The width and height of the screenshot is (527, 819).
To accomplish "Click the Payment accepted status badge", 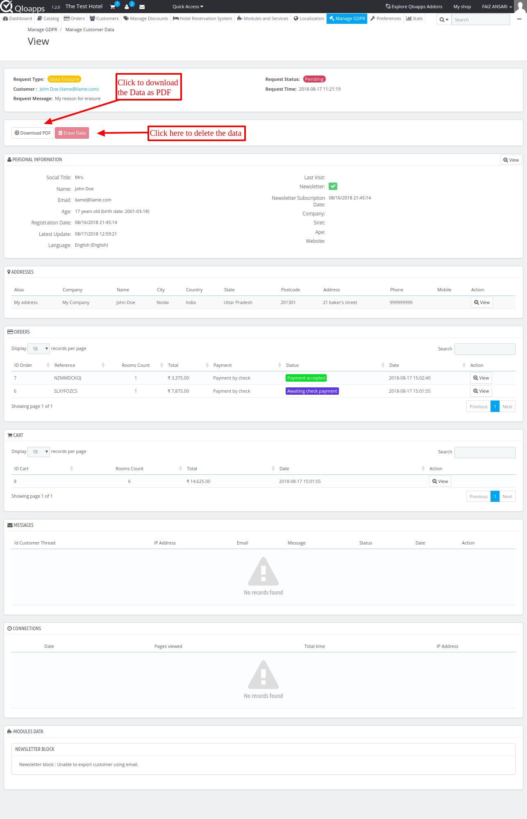I will pyautogui.click(x=306, y=378).
